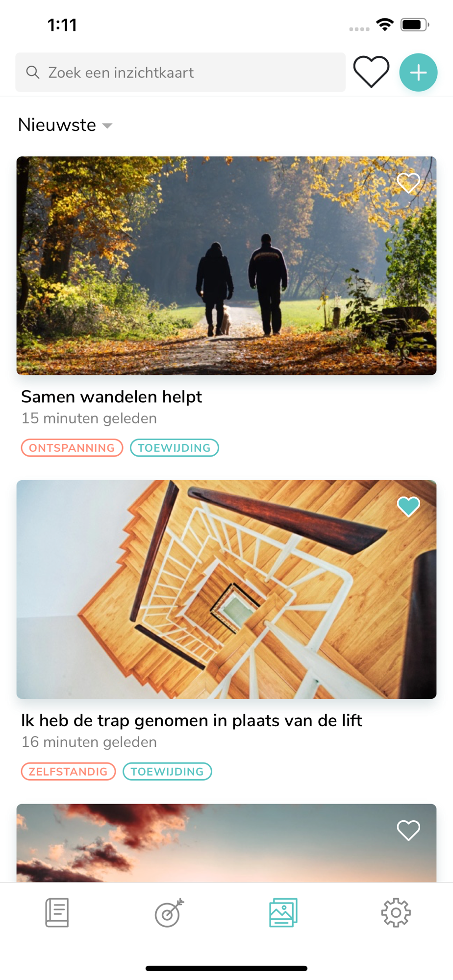Select the ZELFSTANDIG tag
Viewport: 453px width, 980px height.
point(68,772)
